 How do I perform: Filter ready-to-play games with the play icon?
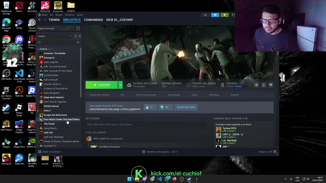pyautogui.click(x=80, y=36)
